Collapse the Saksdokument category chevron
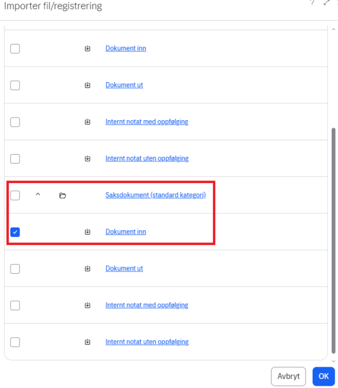Viewport: 338px width, 388px height. pyautogui.click(x=38, y=195)
